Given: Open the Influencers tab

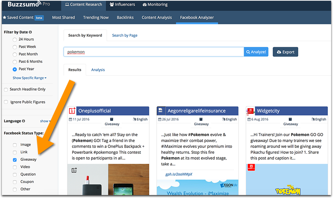Looking at the screenshot, I should coord(122,4).
